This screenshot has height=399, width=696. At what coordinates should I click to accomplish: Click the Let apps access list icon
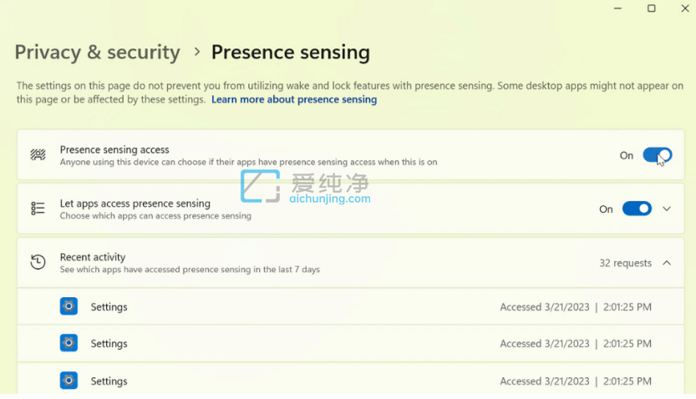(38, 209)
